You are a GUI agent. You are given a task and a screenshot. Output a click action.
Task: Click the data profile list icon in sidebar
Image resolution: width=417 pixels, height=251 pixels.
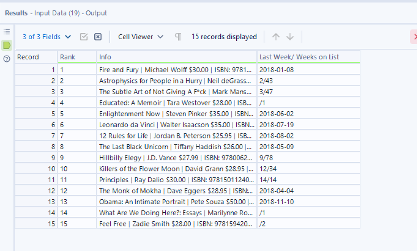(x=6, y=31)
